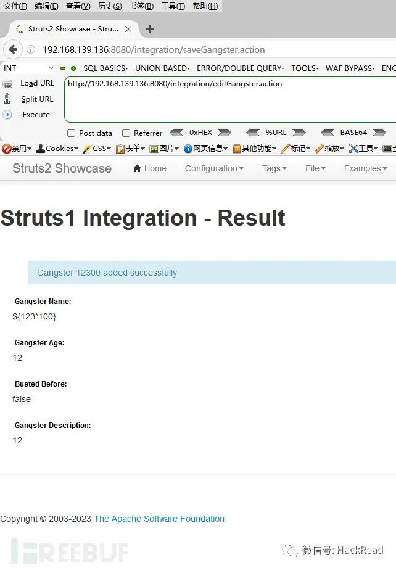Expand Tags navbar menu
This screenshot has height=568, width=396.
(x=274, y=168)
